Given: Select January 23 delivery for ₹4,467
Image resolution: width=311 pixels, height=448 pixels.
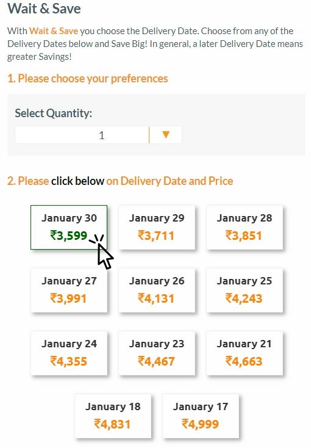Looking at the screenshot, I should pos(157,353).
